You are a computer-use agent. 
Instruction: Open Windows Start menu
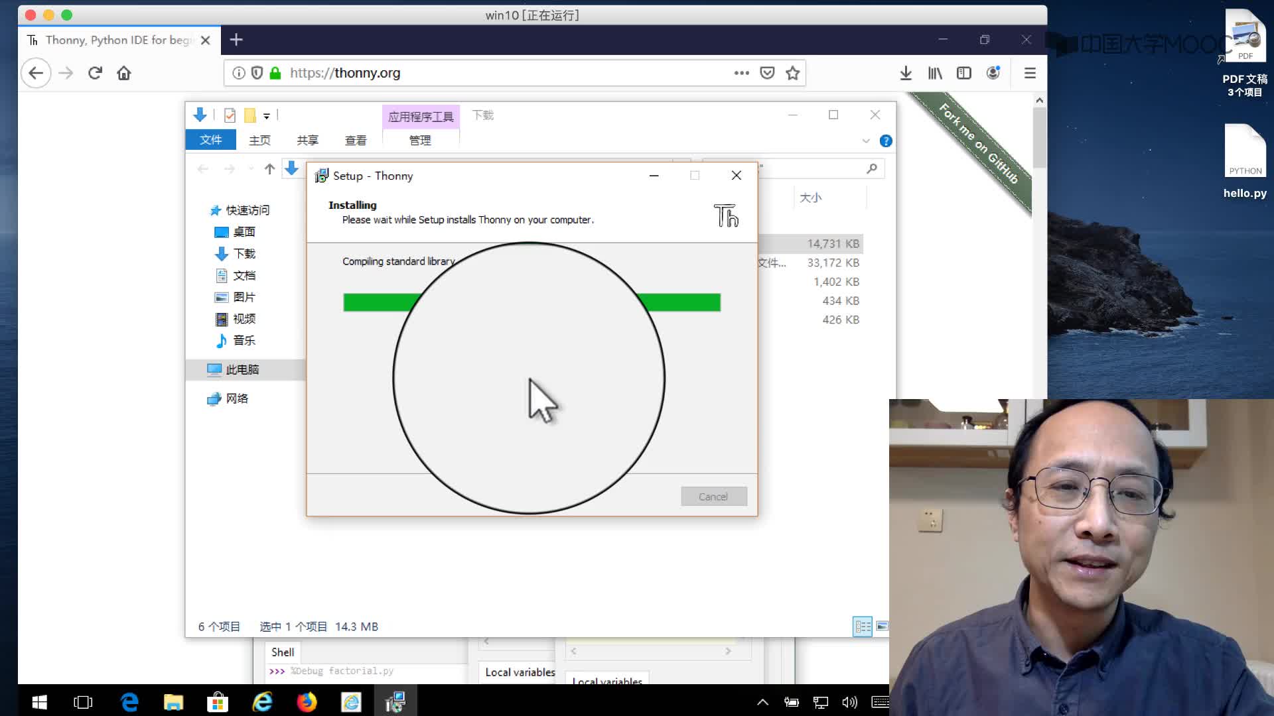[x=40, y=702]
